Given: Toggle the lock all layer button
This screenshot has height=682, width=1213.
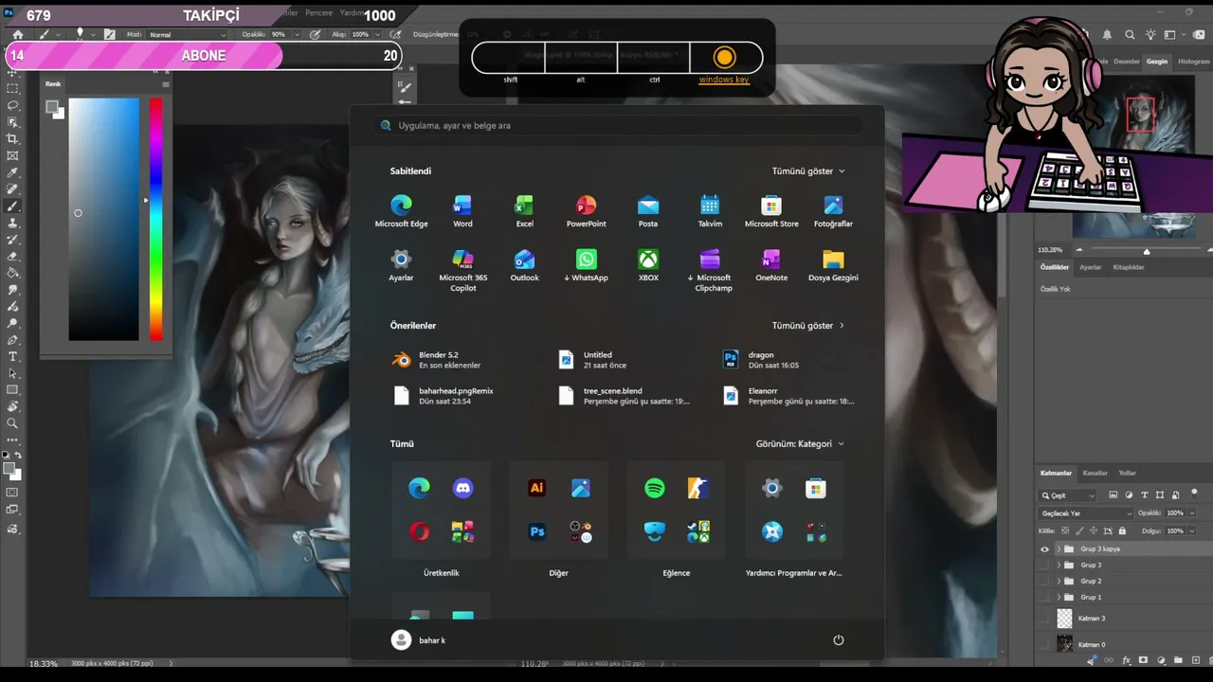Looking at the screenshot, I should pos(1123,531).
